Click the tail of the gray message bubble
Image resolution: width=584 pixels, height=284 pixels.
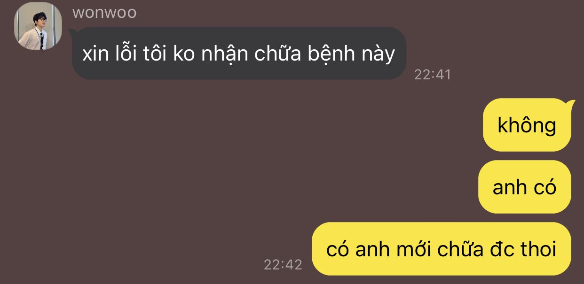click(x=73, y=32)
